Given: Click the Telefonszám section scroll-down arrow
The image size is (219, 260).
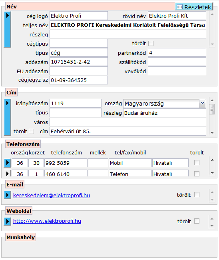Looking at the screenshot, I should click(x=212, y=173).
